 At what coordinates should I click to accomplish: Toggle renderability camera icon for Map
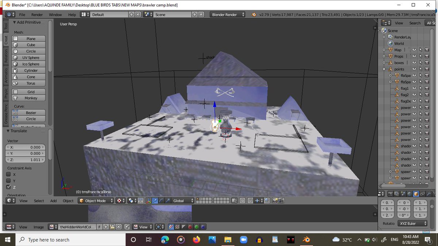pyautogui.click(x=426, y=50)
